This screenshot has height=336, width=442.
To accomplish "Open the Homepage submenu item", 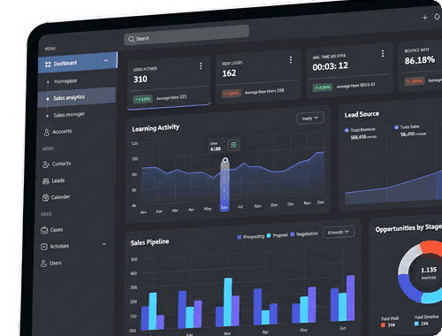I will [65, 80].
